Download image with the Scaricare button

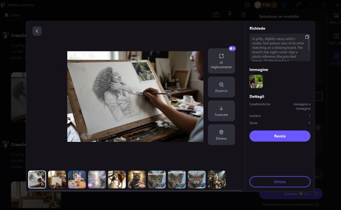[221, 111]
